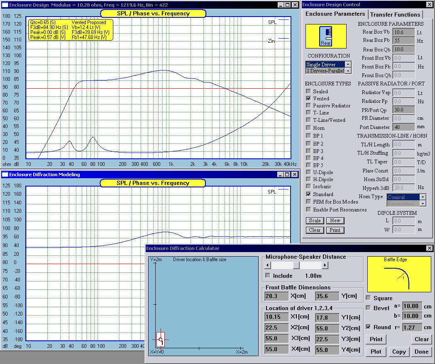Enable the Sealed enclosure type checkbox

[x=308, y=92]
